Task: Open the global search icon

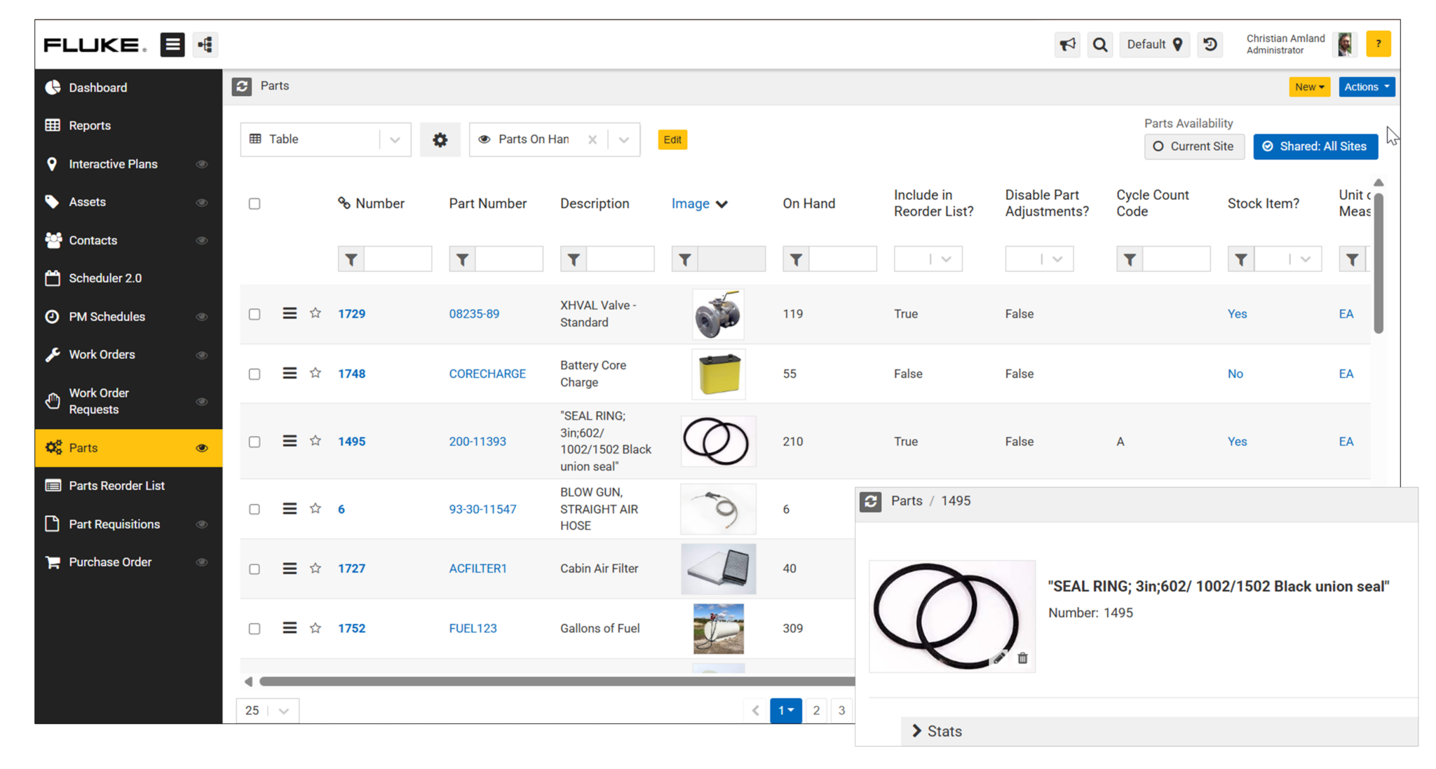Action: coord(1099,44)
